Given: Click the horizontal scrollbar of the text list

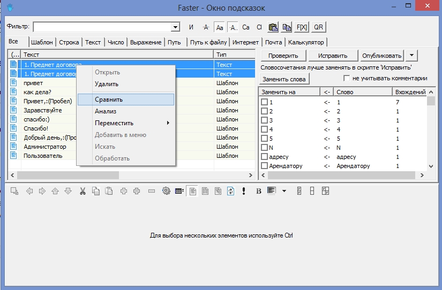Looking at the screenshot, I should click(131, 175).
